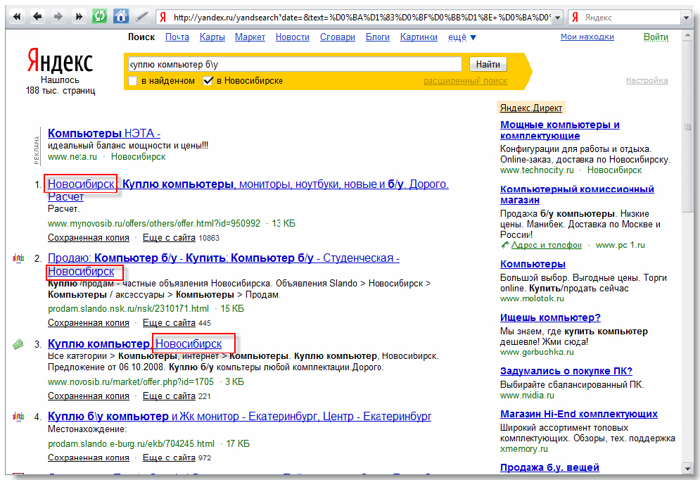Open the browser search engine dropdown
700x480 pixels.
tap(686, 18)
